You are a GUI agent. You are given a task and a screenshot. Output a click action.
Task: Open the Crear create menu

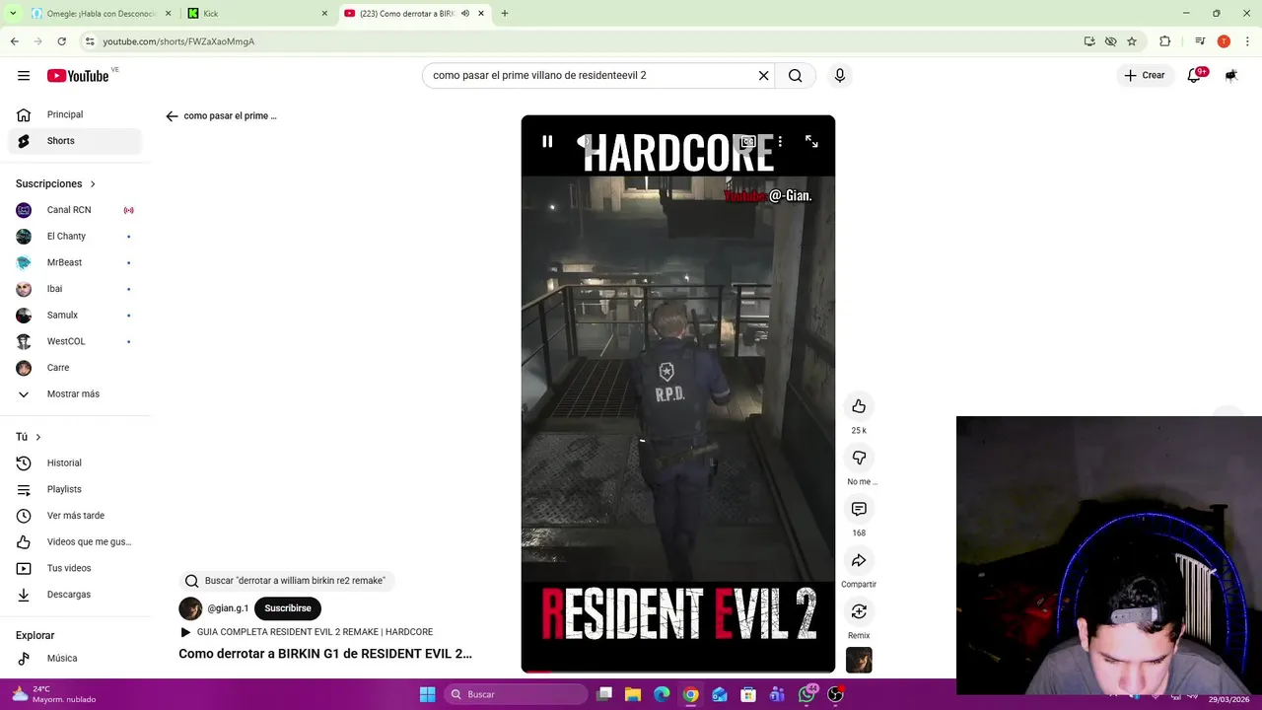1145,76
